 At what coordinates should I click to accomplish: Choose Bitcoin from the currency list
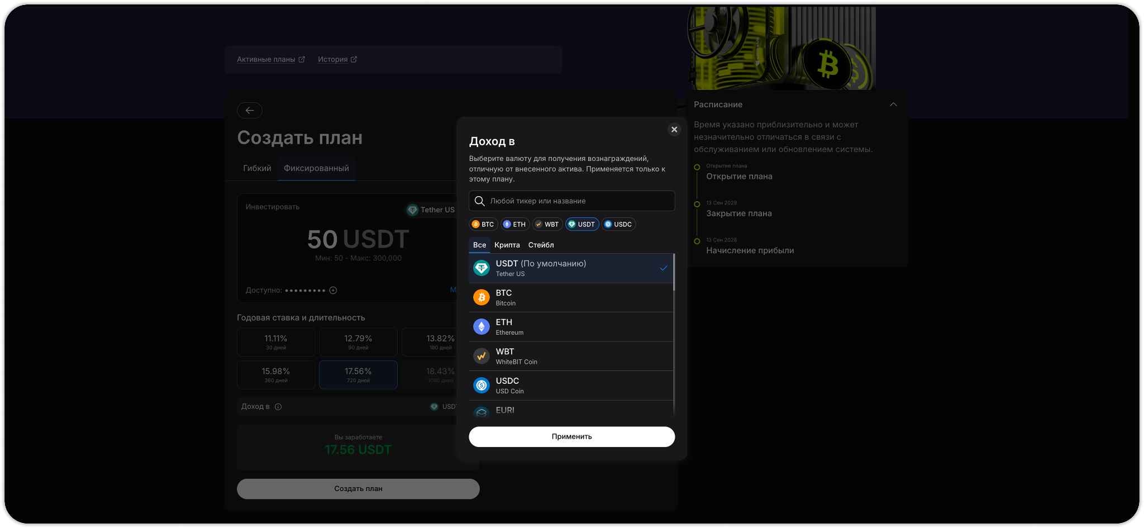571,298
